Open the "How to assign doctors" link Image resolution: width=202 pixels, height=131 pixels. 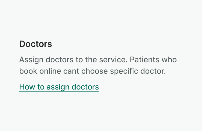(59, 87)
